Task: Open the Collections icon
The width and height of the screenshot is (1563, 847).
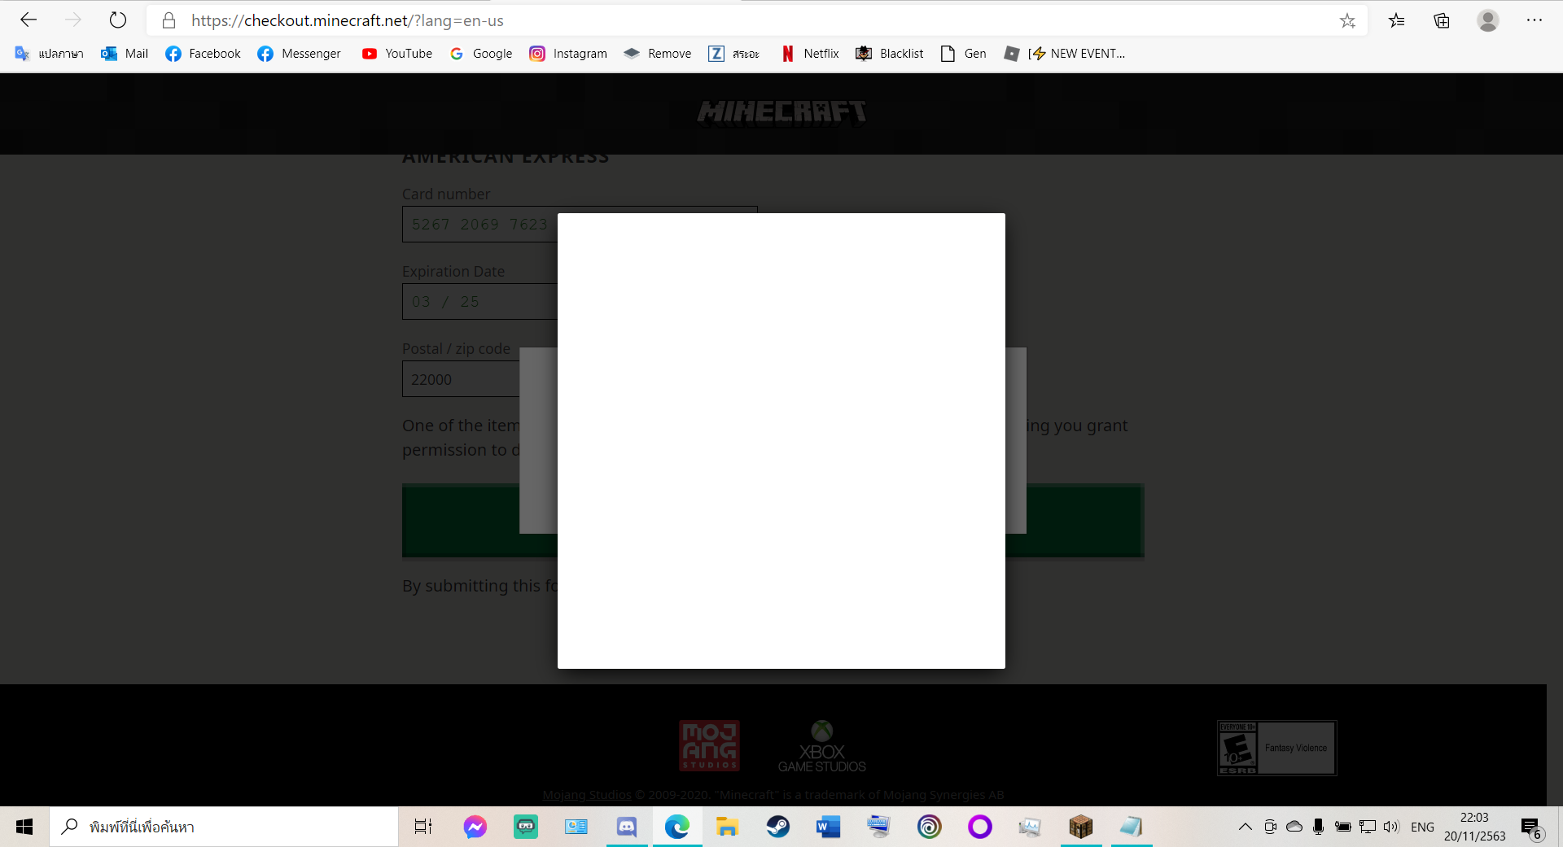Action: (x=1442, y=20)
